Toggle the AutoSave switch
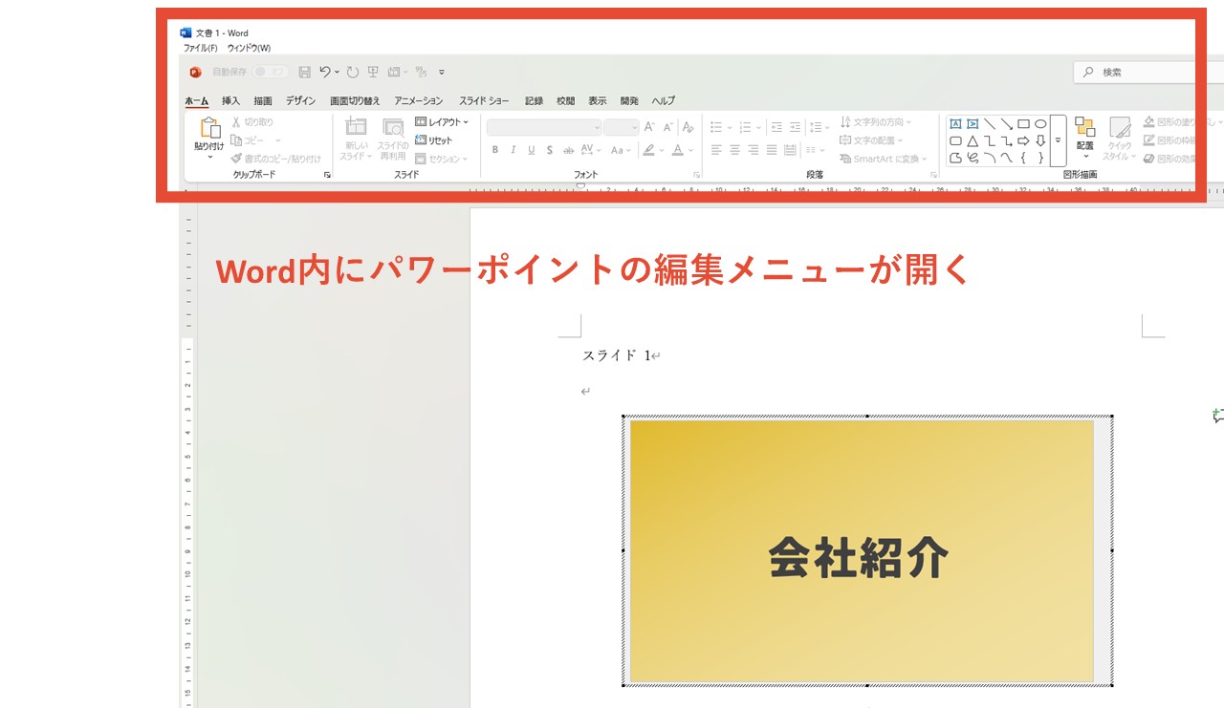 tap(271, 72)
